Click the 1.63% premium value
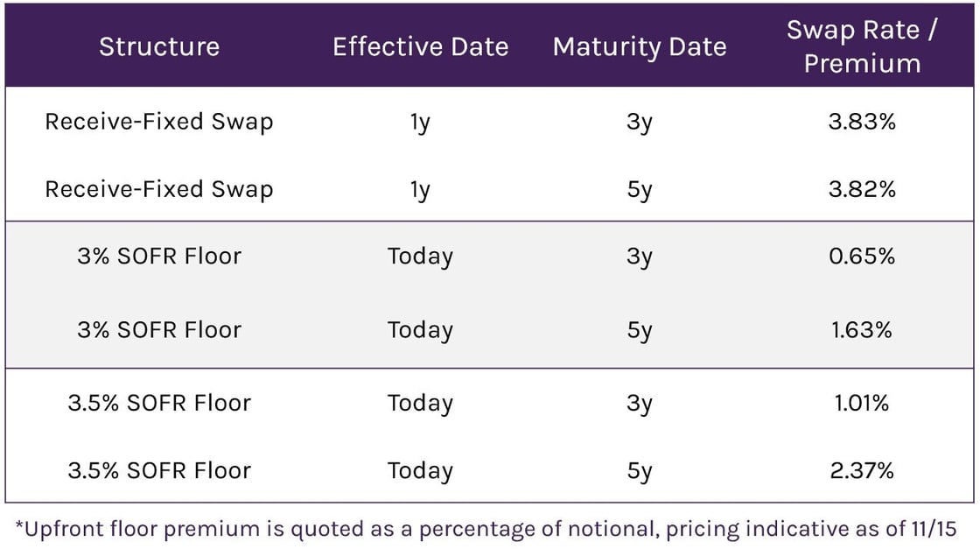 [x=862, y=330]
